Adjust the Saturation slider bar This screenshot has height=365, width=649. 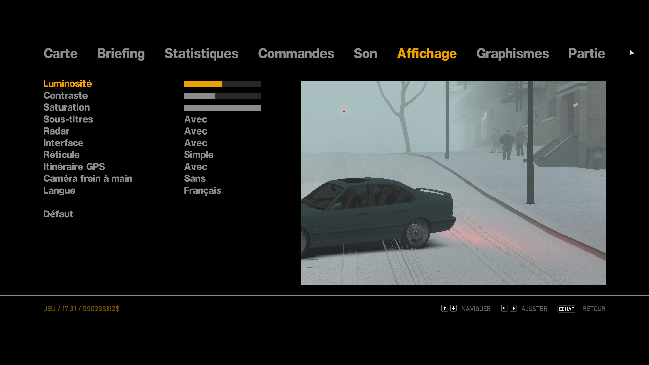(222, 108)
